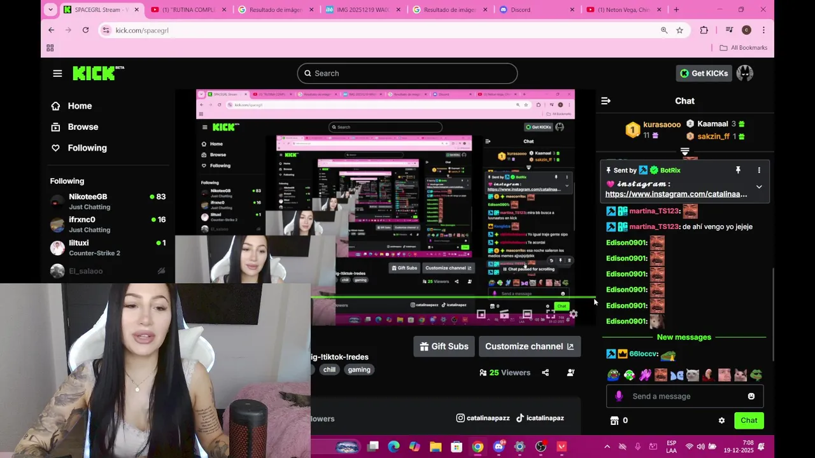
Task: Focus the Send a message input
Action: coord(684,396)
